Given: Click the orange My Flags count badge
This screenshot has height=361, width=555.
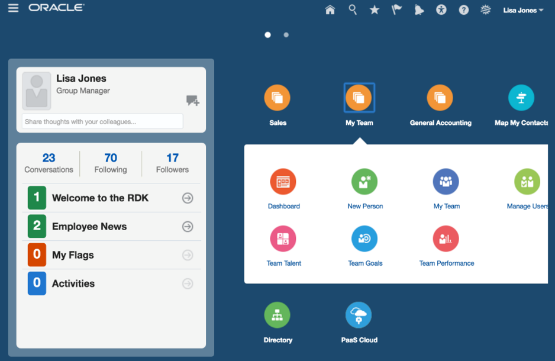Looking at the screenshot, I should click(x=37, y=255).
